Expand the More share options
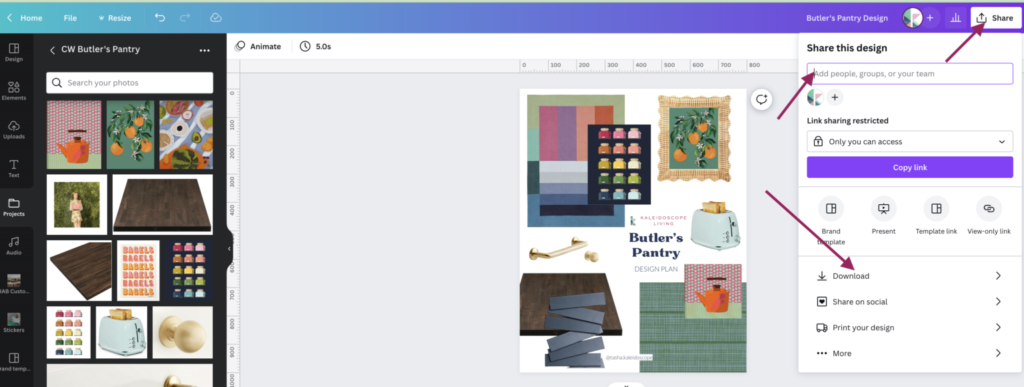1024x387 pixels. (x=909, y=353)
